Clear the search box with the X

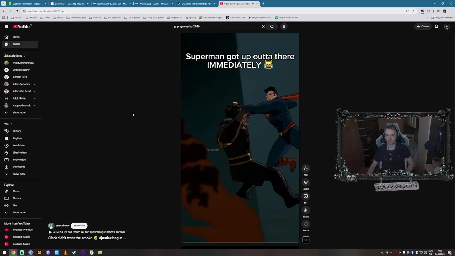(263, 26)
